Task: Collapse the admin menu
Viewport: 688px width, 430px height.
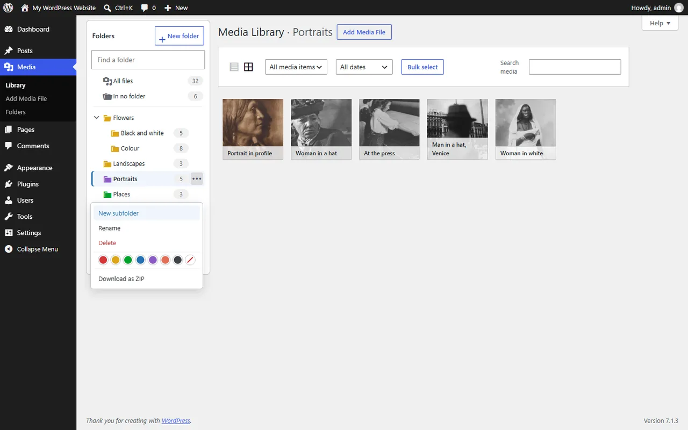Action: click(38, 249)
